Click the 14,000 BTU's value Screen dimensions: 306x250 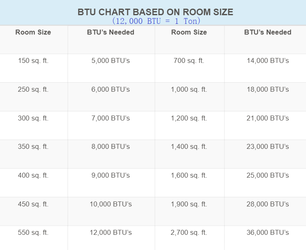coord(268,61)
